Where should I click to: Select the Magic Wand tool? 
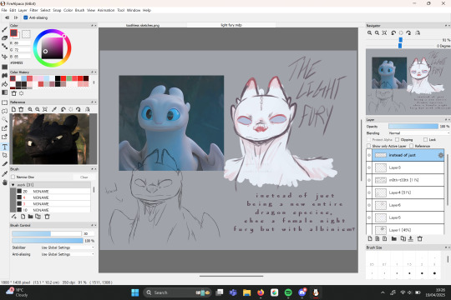(5, 119)
